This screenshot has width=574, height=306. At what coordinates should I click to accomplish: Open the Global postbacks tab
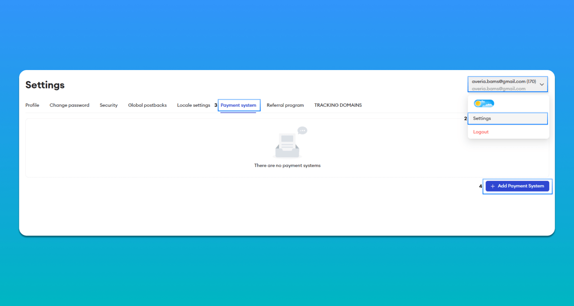pos(147,105)
